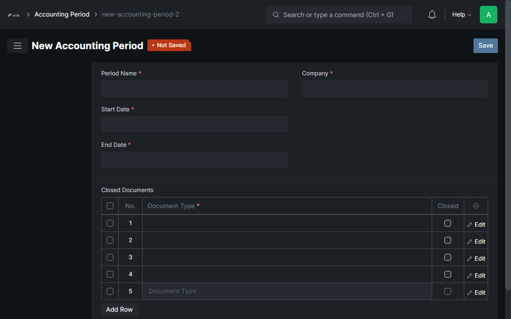Focus the Period Name input field
Viewport: 511px width, 319px height.
coord(194,89)
